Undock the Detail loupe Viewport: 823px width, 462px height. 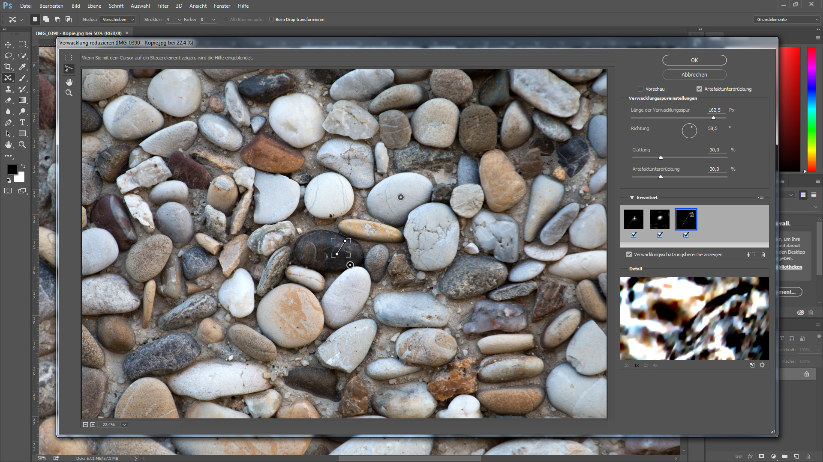[x=752, y=365]
